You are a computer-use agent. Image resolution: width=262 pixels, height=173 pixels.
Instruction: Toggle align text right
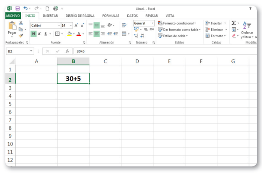pos(103,34)
